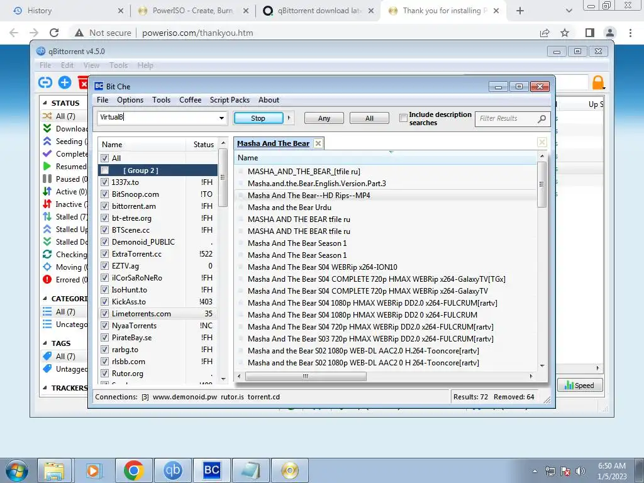Click search magnifier in Filter Results box
The width and height of the screenshot is (644, 483).
pyautogui.click(x=541, y=119)
